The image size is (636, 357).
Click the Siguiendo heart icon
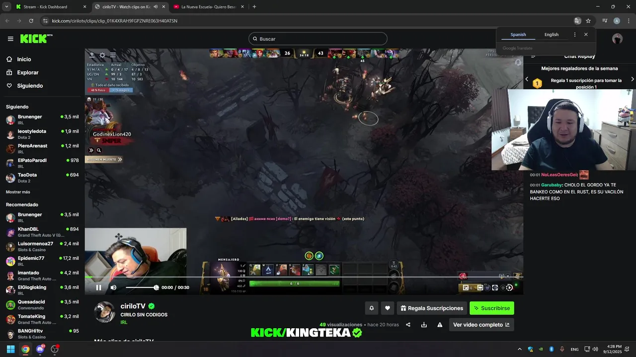tap(9, 86)
